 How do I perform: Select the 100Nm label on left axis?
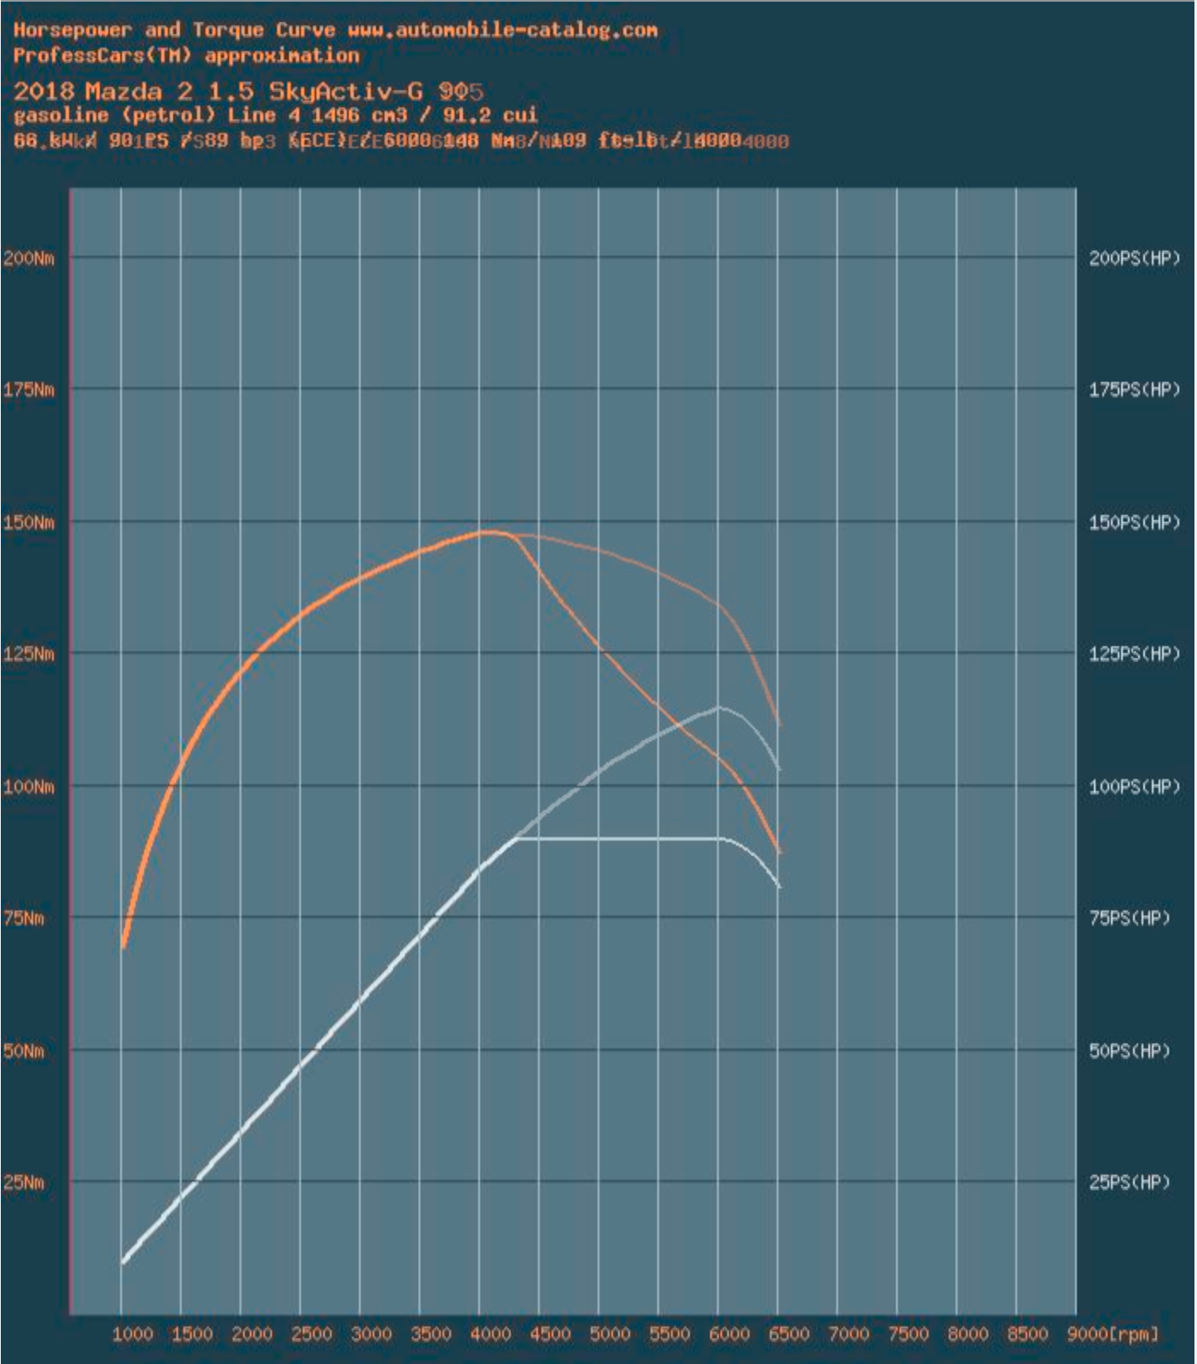tap(28, 787)
